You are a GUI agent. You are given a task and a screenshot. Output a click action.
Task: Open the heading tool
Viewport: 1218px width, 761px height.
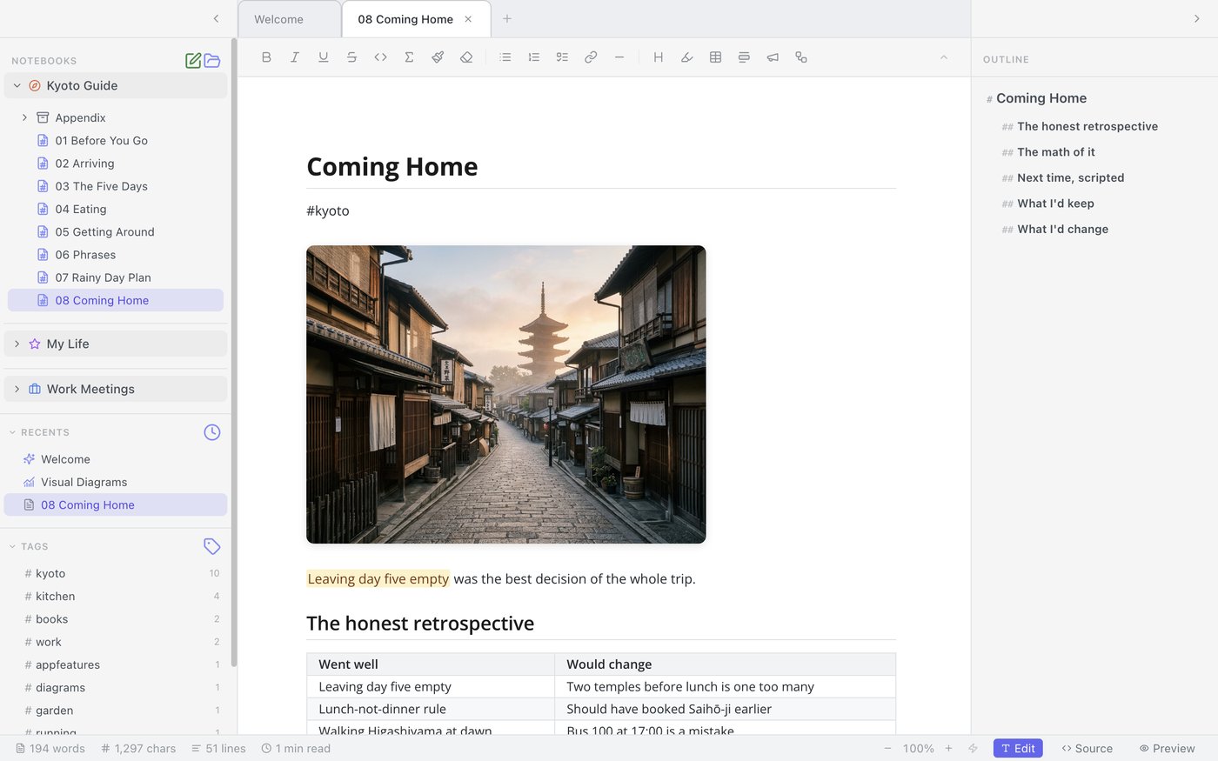click(659, 57)
